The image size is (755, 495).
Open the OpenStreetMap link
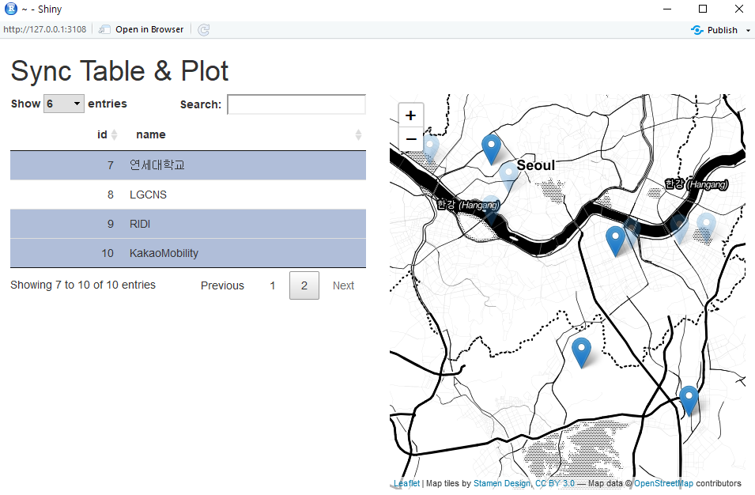(663, 483)
